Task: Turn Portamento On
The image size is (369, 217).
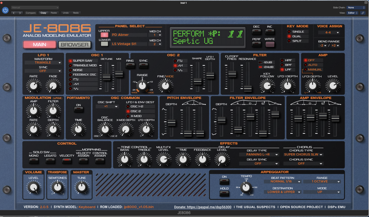Action: (x=78, y=109)
